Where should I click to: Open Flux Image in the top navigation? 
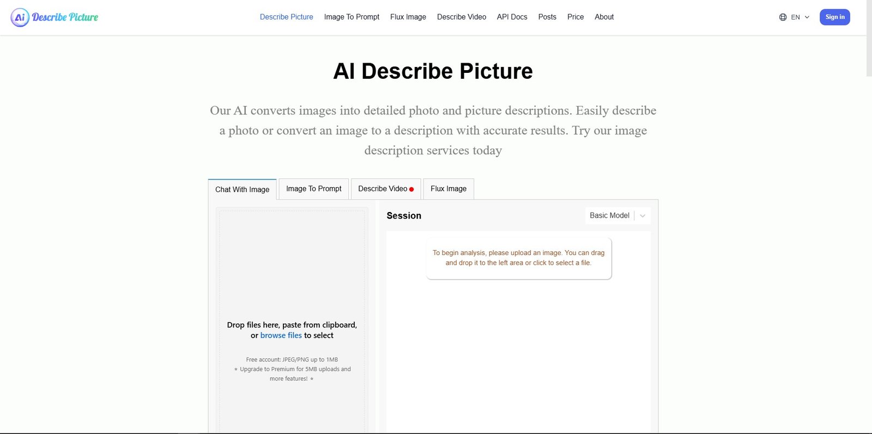pos(408,17)
